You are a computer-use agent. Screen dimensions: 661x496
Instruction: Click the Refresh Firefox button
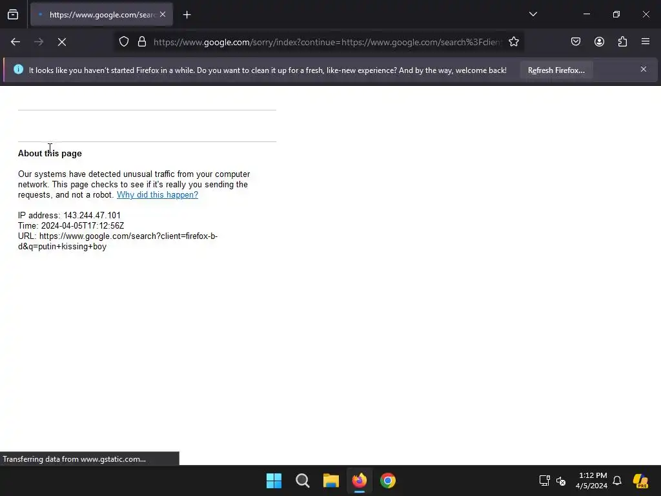pos(556,70)
